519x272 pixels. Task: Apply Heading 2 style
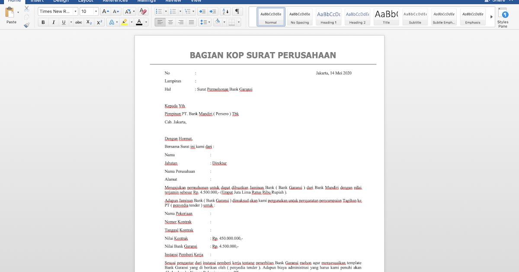tap(357, 17)
